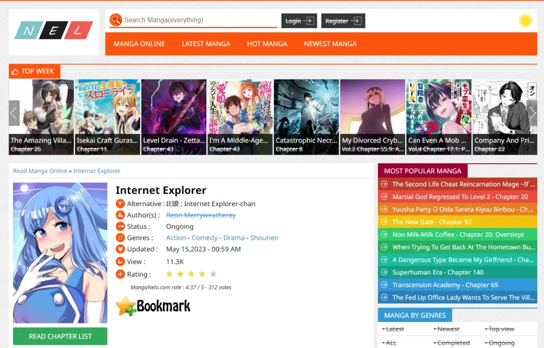Click the Genres info icon
The image size is (544, 348).
pyautogui.click(x=120, y=238)
